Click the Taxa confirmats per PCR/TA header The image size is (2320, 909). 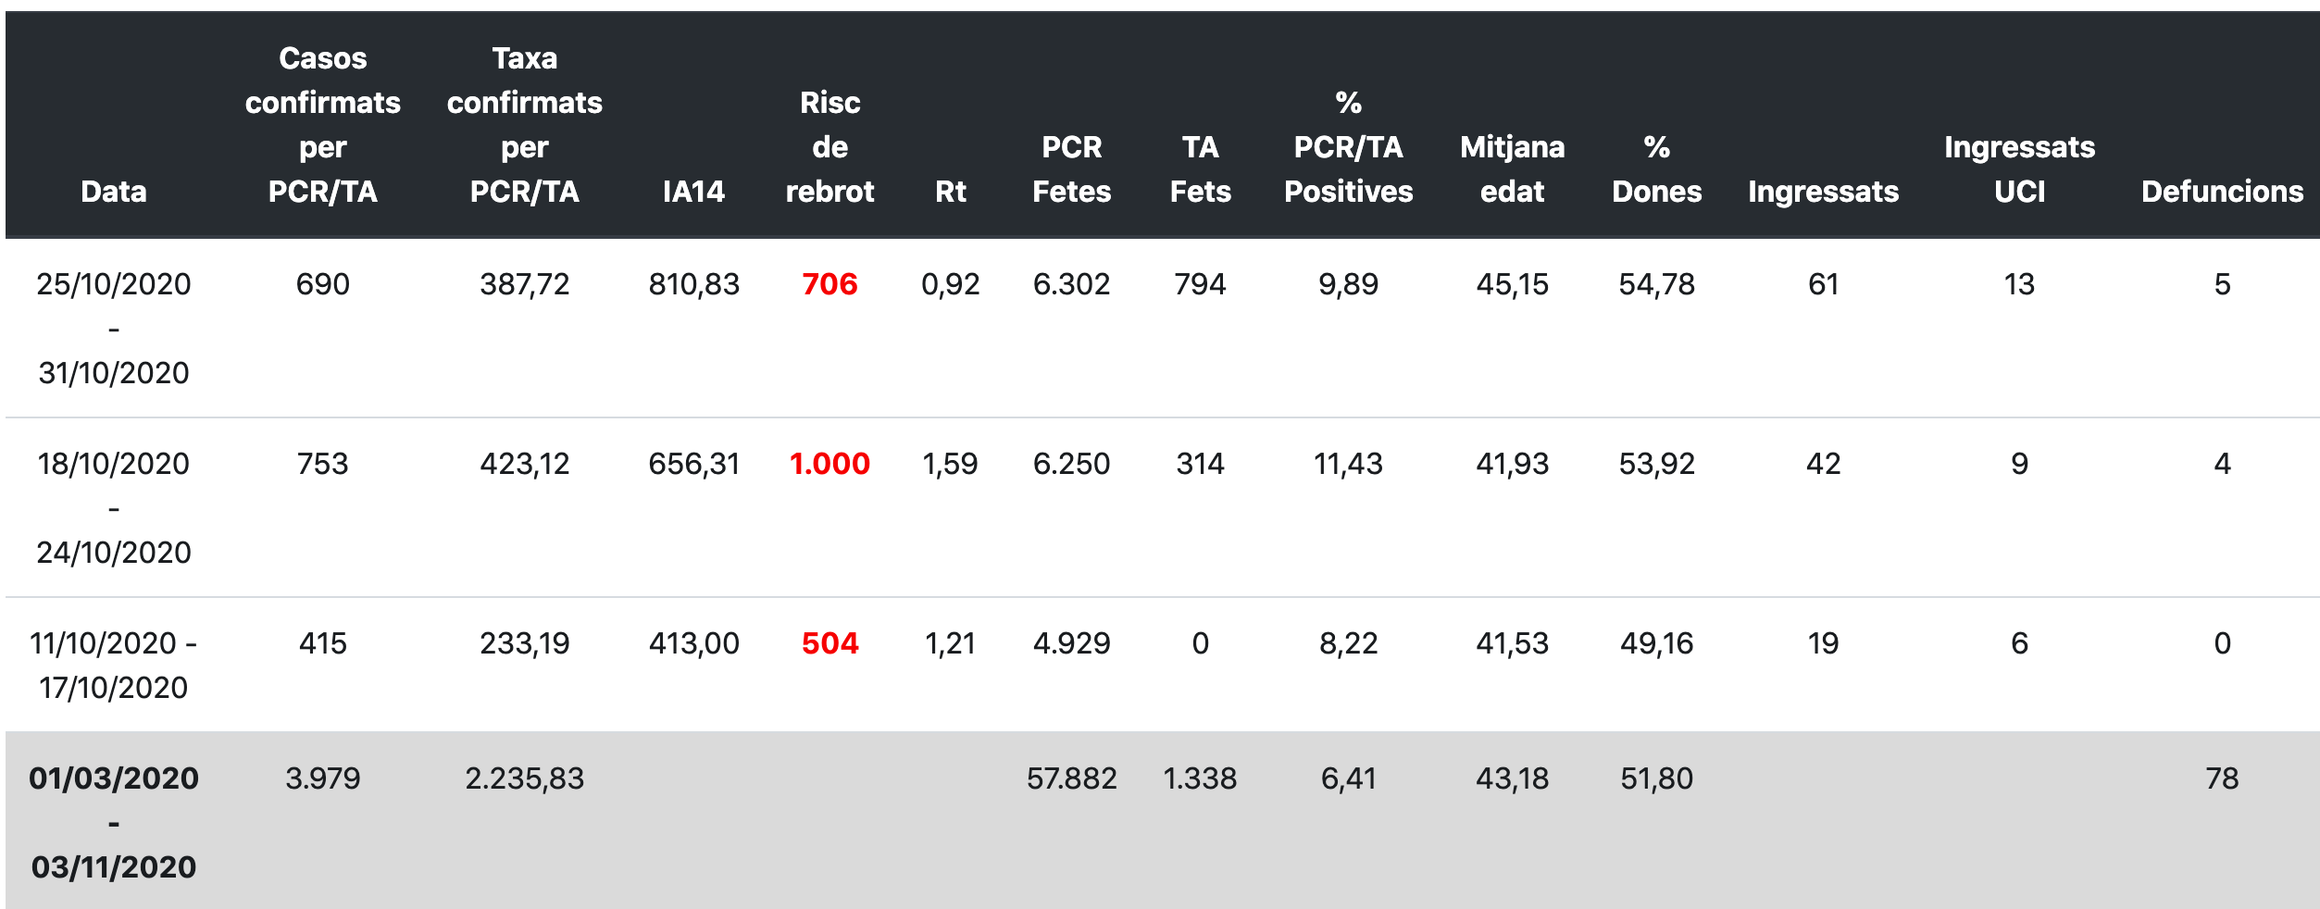524,125
